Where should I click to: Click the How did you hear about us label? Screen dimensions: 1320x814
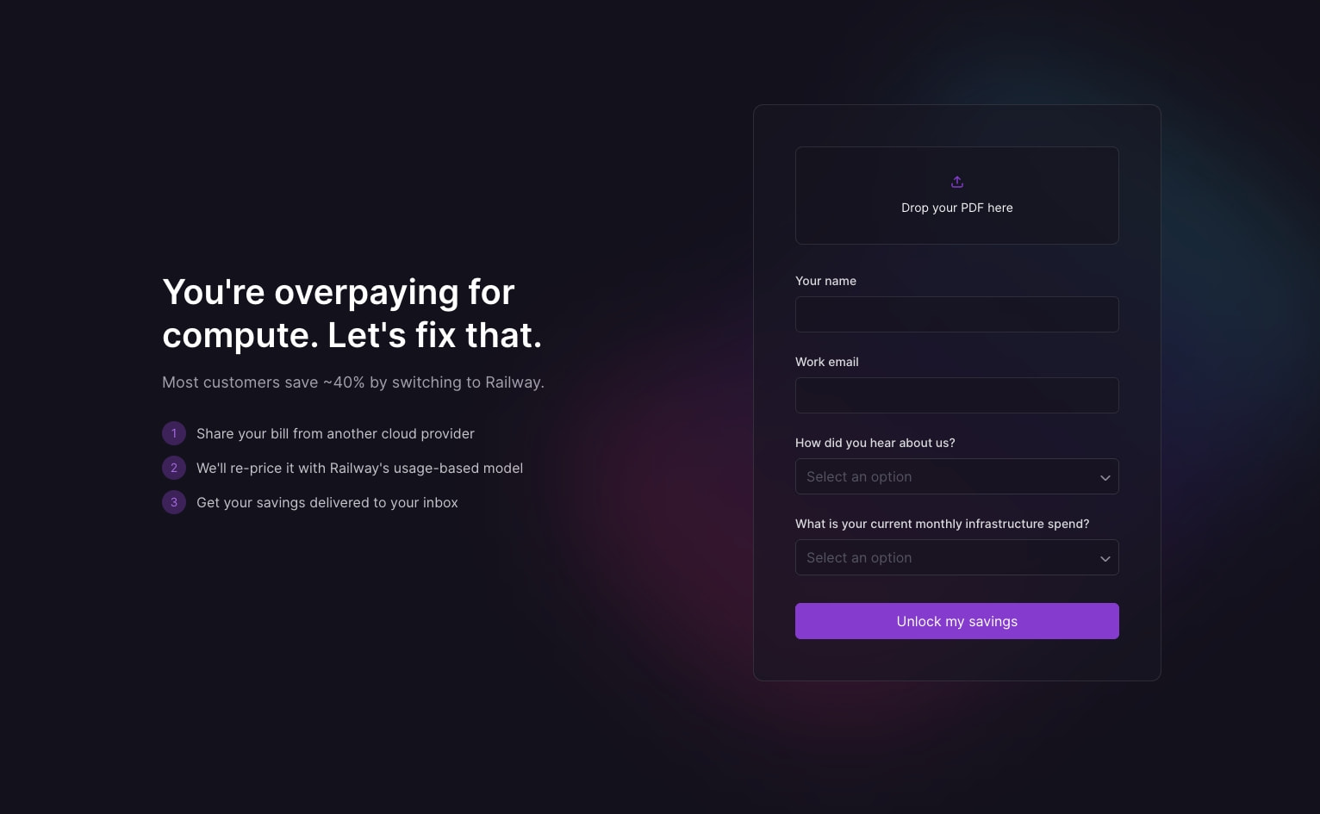pos(875,443)
